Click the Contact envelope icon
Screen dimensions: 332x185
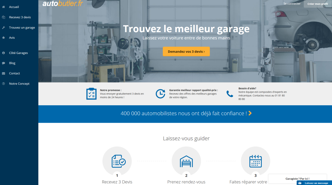[3, 73]
